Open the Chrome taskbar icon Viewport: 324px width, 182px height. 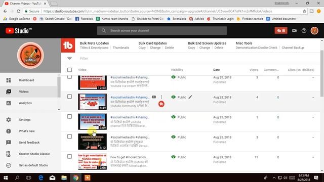75,177
